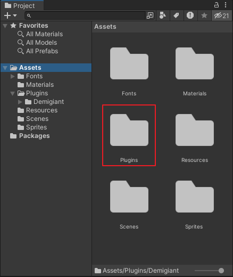Expand the Fonts folder in tree
This screenshot has height=277, width=233.
pos(12,76)
